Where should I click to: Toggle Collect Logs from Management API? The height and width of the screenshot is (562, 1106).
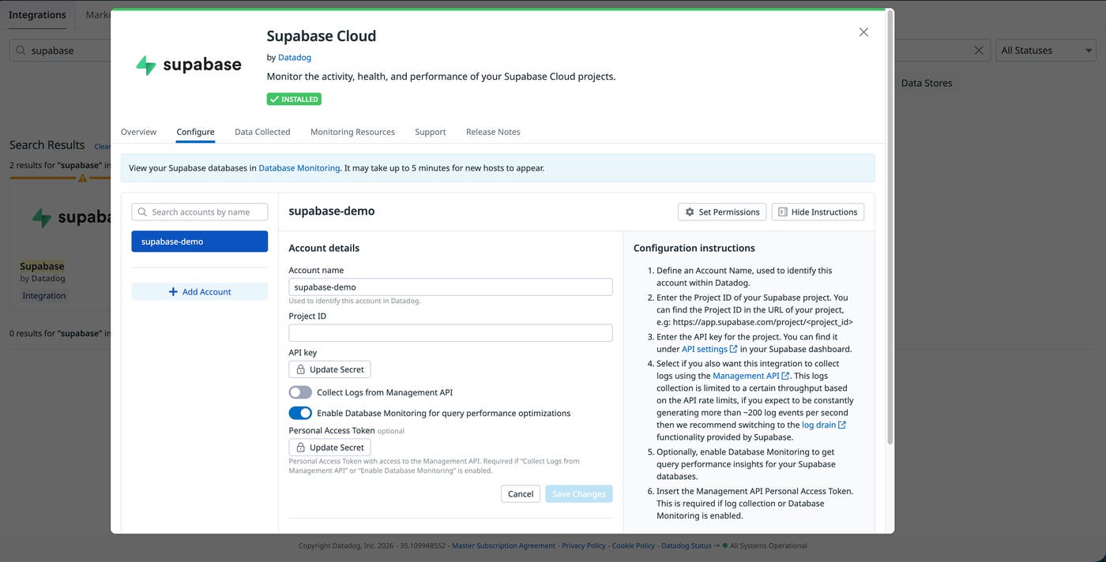click(300, 392)
